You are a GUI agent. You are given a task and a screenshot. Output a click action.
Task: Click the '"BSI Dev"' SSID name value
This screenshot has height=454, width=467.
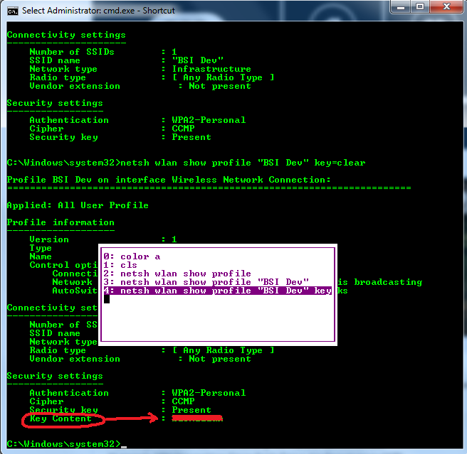tap(198, 60)
